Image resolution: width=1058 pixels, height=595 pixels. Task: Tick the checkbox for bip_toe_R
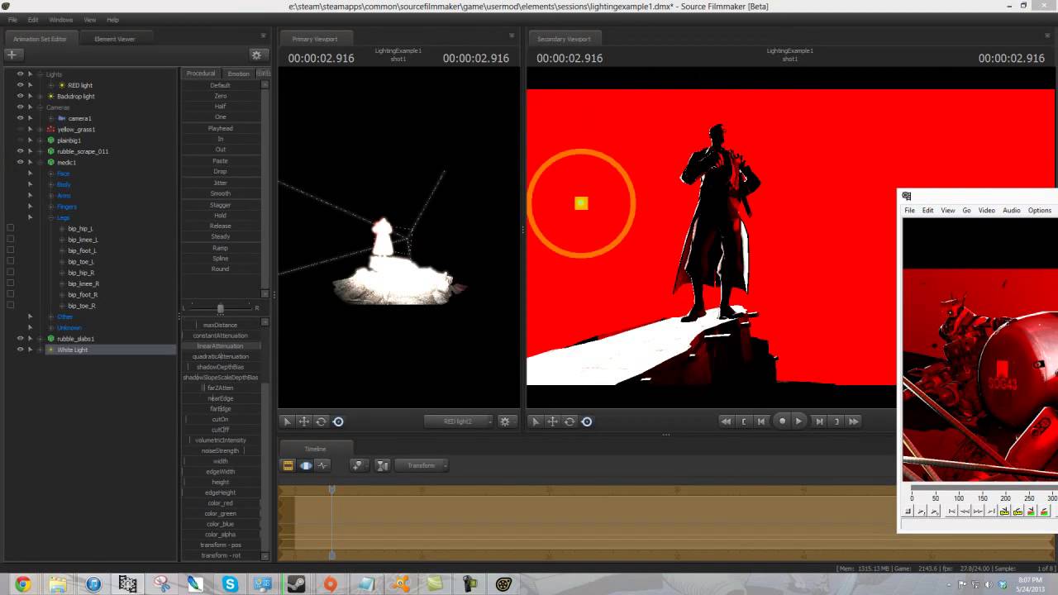(x=10, y=306)
